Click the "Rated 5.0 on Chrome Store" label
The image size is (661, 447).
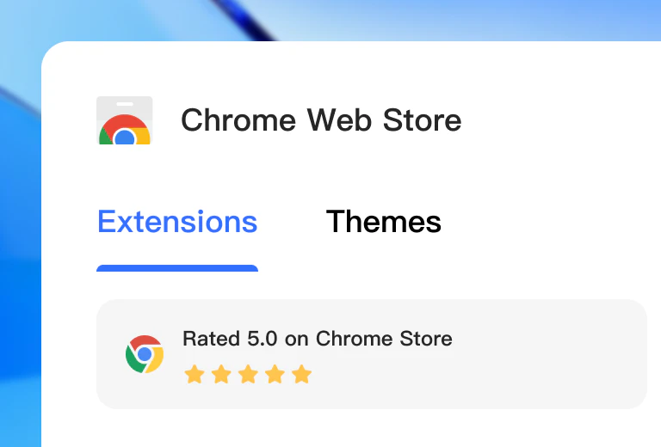[x=317, y=339]
